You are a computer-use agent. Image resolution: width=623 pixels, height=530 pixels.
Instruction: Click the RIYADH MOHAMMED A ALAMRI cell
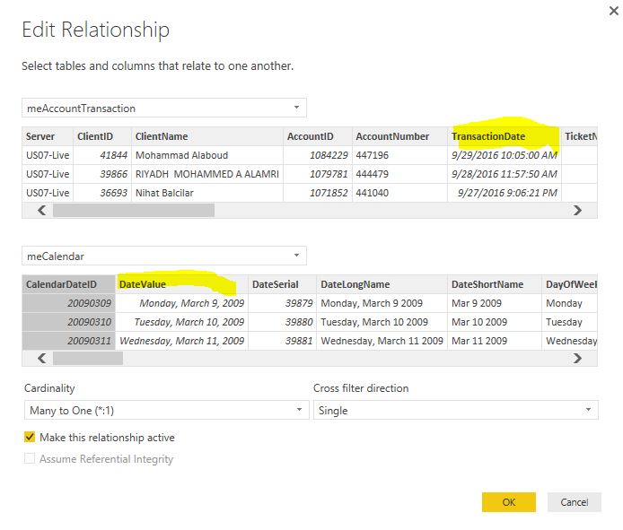pyautogui.click(x=207, y=174)
